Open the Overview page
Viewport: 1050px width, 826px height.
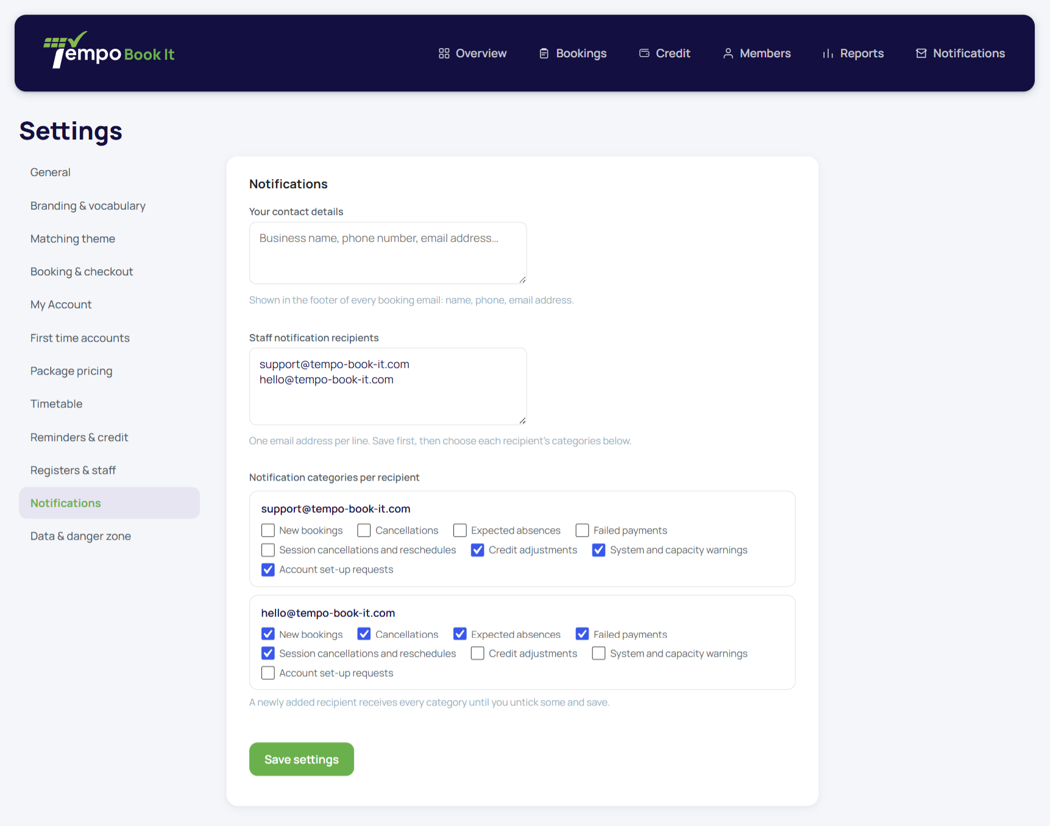pyautogui.click(x=473, y=54)
